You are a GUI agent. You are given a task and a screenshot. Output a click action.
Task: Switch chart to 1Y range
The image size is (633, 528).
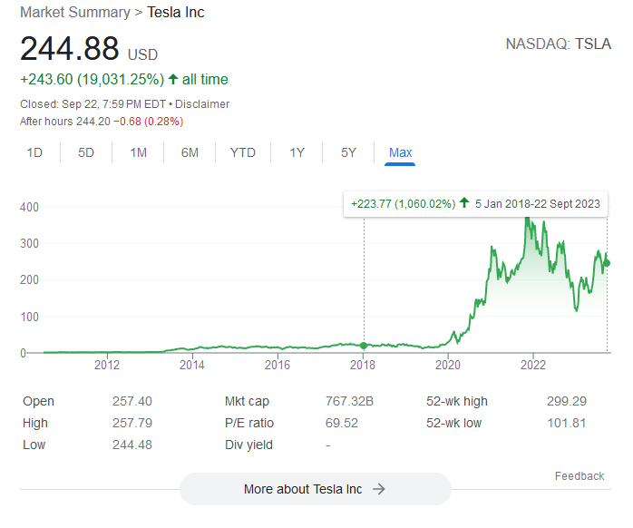coord(297,152)
